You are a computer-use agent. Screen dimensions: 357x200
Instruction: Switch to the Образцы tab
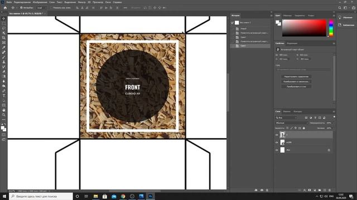(x=287, y=16)
